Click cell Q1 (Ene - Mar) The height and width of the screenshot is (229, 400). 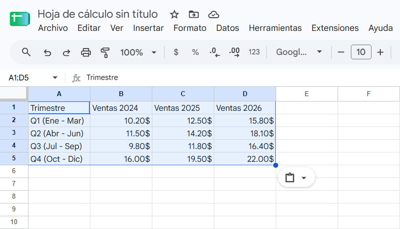(59, 120)
